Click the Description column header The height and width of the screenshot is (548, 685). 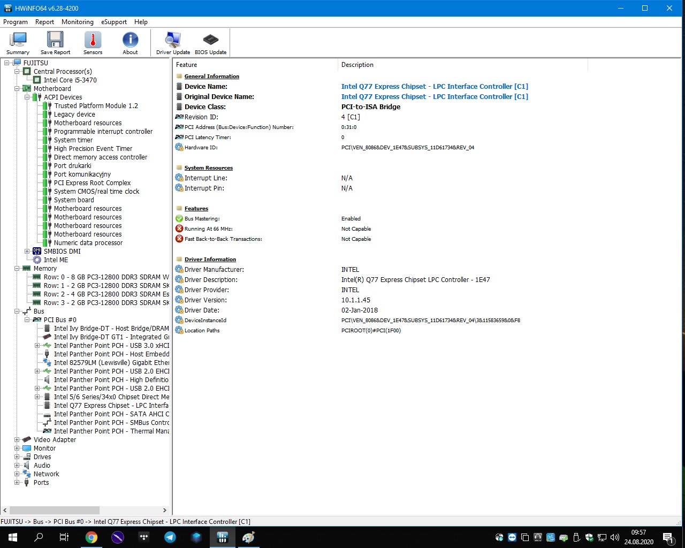pos(357,65)
